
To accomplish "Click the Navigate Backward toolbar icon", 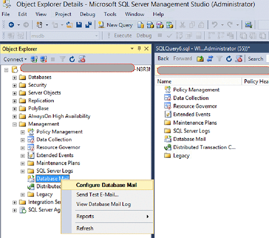I will (x=11, y=25).
